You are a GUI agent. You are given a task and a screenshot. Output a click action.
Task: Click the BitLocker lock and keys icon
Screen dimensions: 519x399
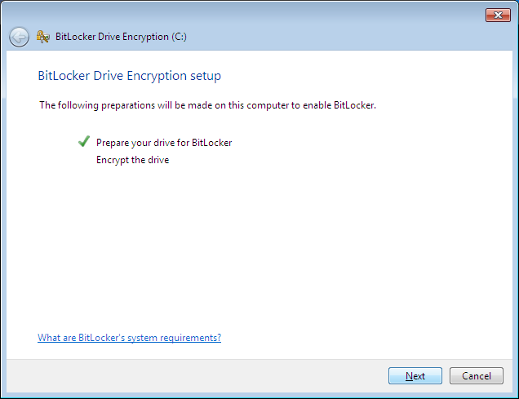pyautogui.click(x=43, y=37)
